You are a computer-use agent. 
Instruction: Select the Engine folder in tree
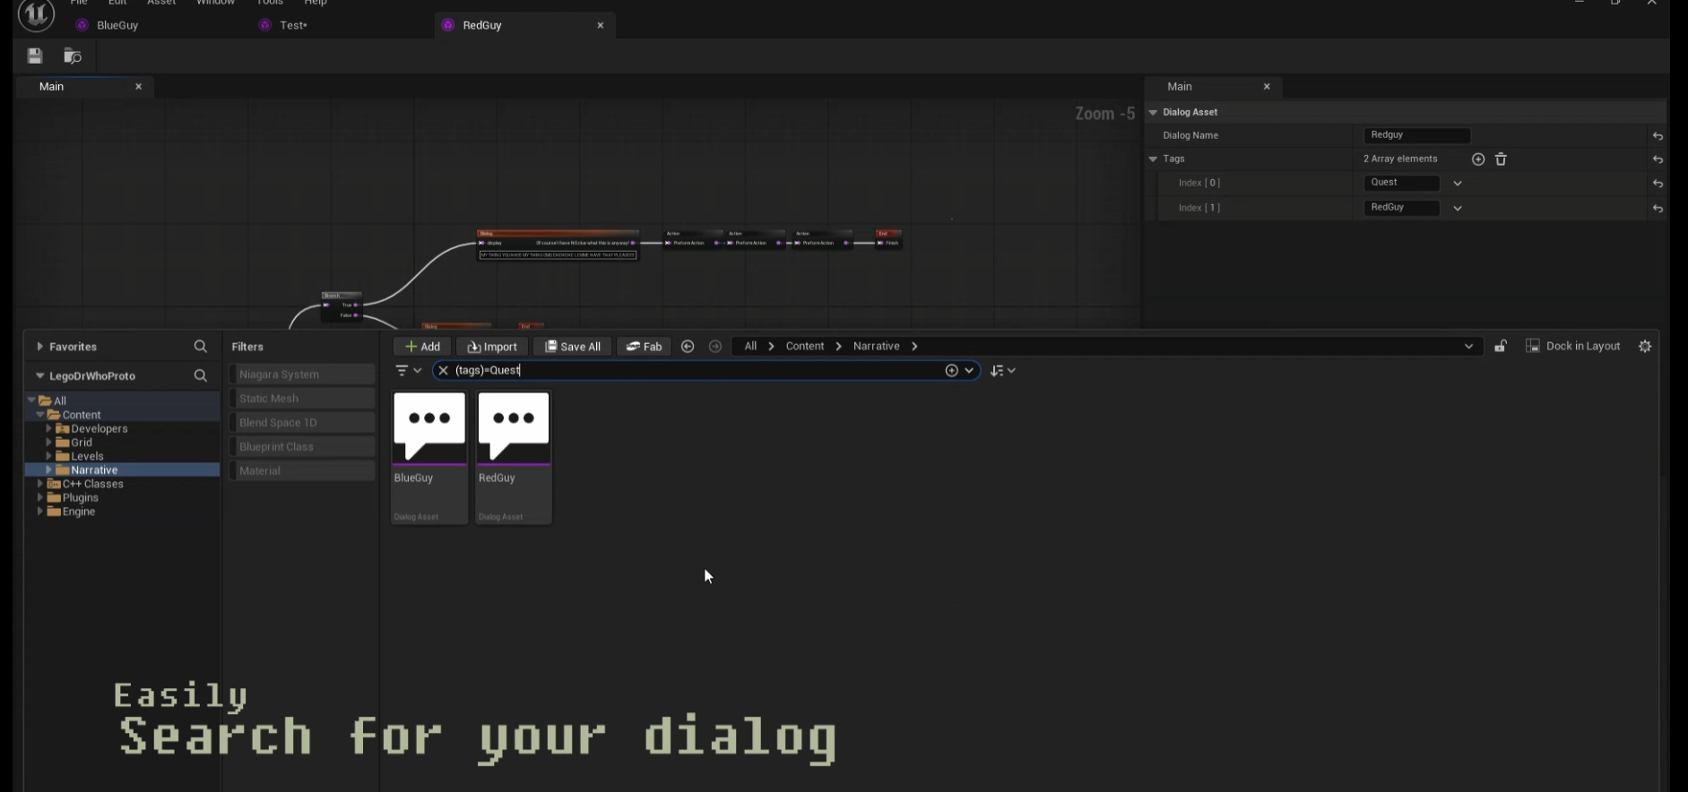click(x=78, y=512)
